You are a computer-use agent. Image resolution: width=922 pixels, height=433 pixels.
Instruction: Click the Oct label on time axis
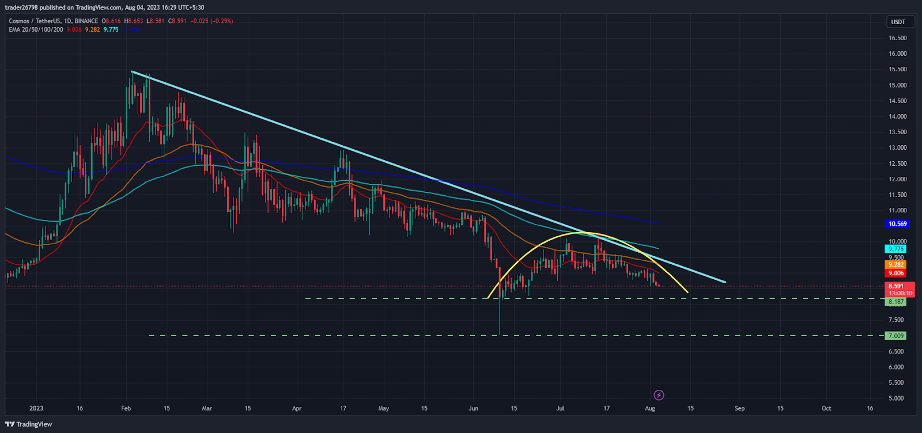coord(826,408)
